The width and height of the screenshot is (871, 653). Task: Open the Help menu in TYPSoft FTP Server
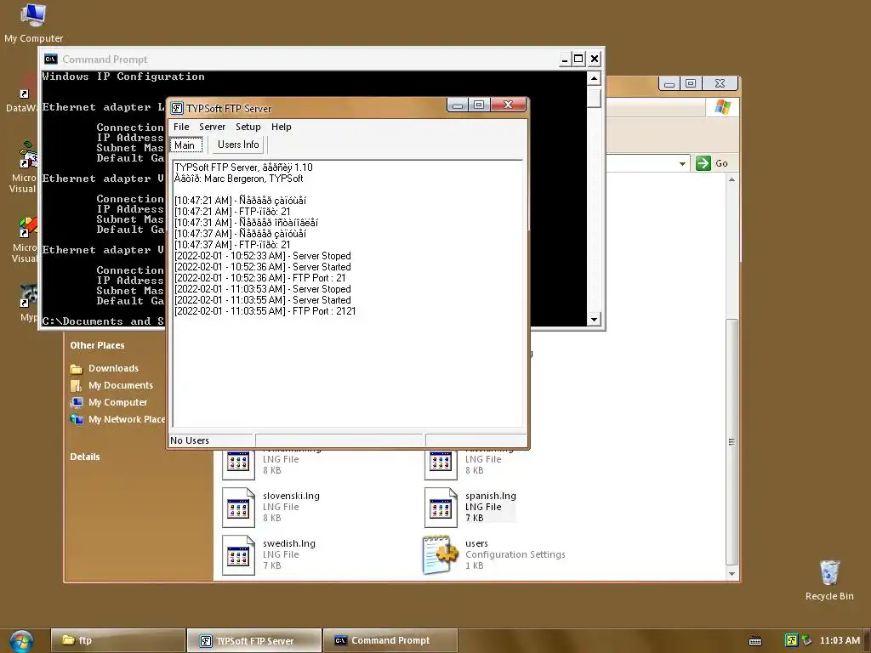click(x=281, y=127)
